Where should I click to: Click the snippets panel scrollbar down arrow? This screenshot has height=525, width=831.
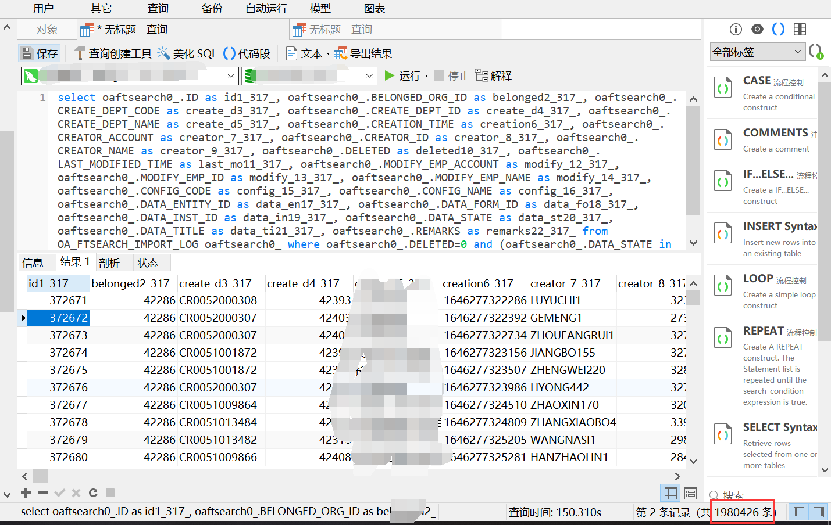pyautogui.click(x=825, y=470)
